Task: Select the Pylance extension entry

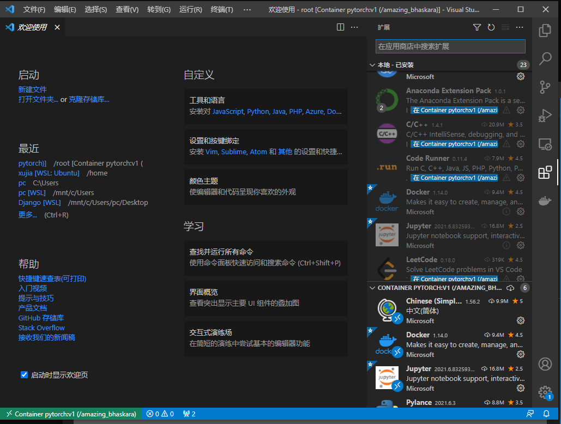Action: [449, 402]
